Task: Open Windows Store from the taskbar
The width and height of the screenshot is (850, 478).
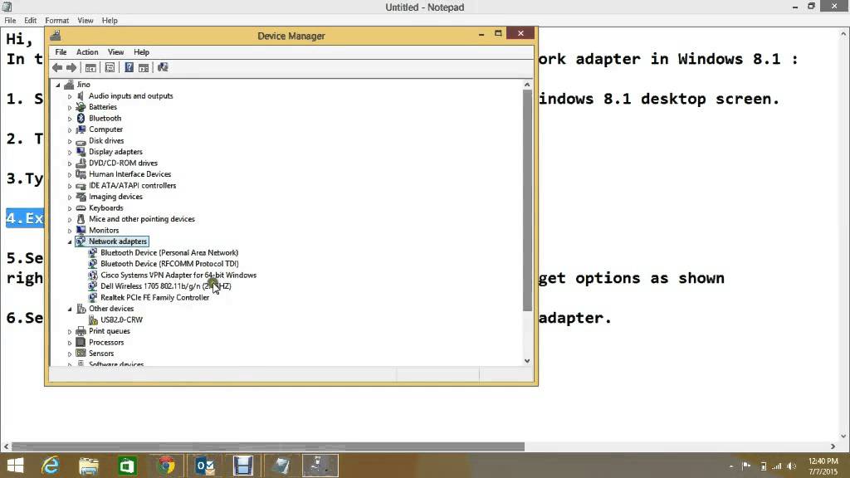Action: (x=127, y=466)
